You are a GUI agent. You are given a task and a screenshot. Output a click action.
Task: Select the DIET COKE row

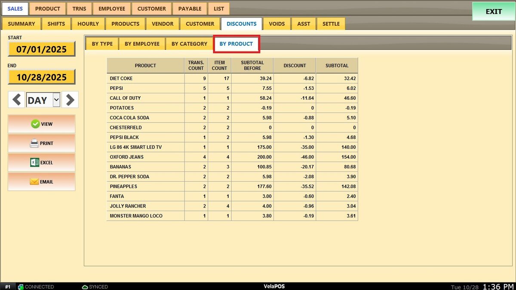coord(232,79)
